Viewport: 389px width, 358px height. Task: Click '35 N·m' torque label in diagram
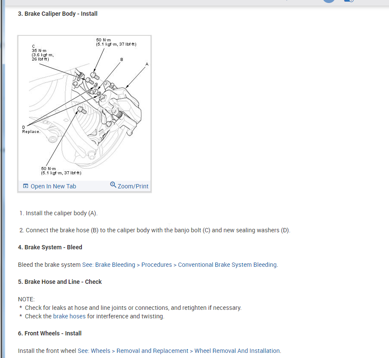click(x=39, y=51)
